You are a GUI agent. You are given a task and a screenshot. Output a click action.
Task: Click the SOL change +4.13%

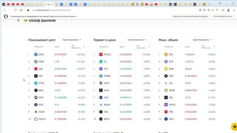point(211,98)
